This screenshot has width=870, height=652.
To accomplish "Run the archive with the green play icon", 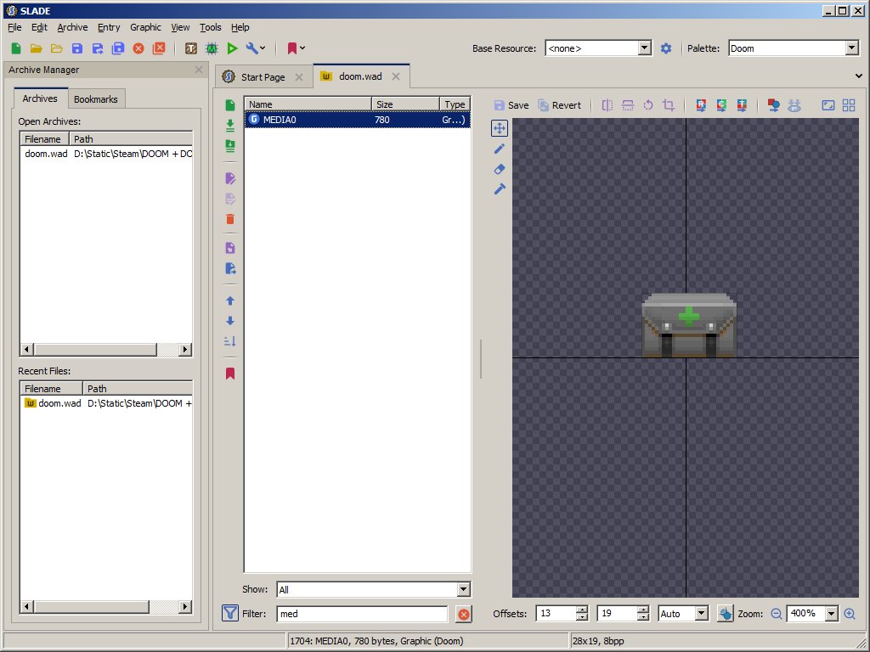I will pos(232,48).
